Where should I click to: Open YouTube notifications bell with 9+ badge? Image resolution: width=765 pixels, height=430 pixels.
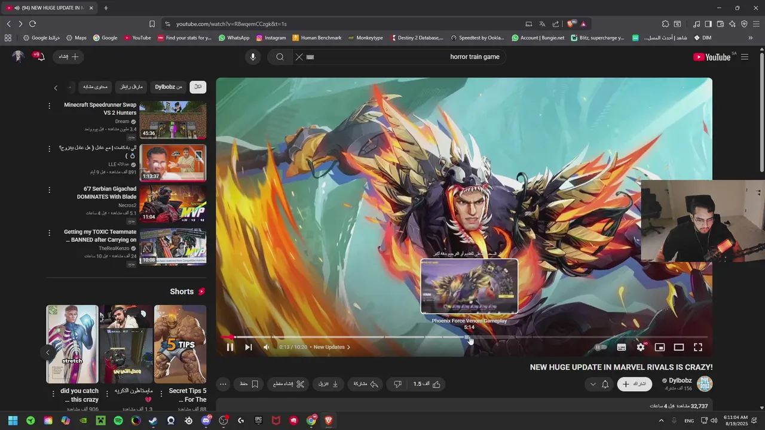pyautogui.click(x=39, y=57)
